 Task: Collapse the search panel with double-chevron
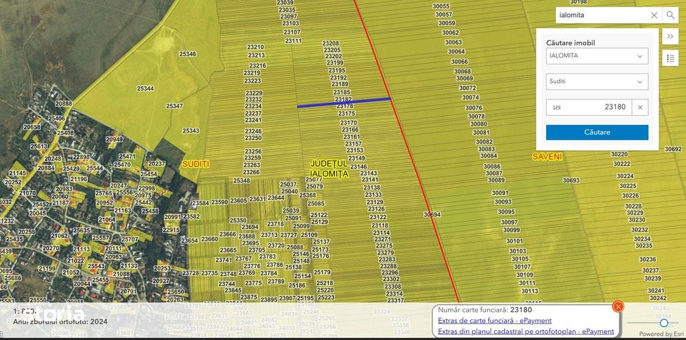tap(670, 37)
